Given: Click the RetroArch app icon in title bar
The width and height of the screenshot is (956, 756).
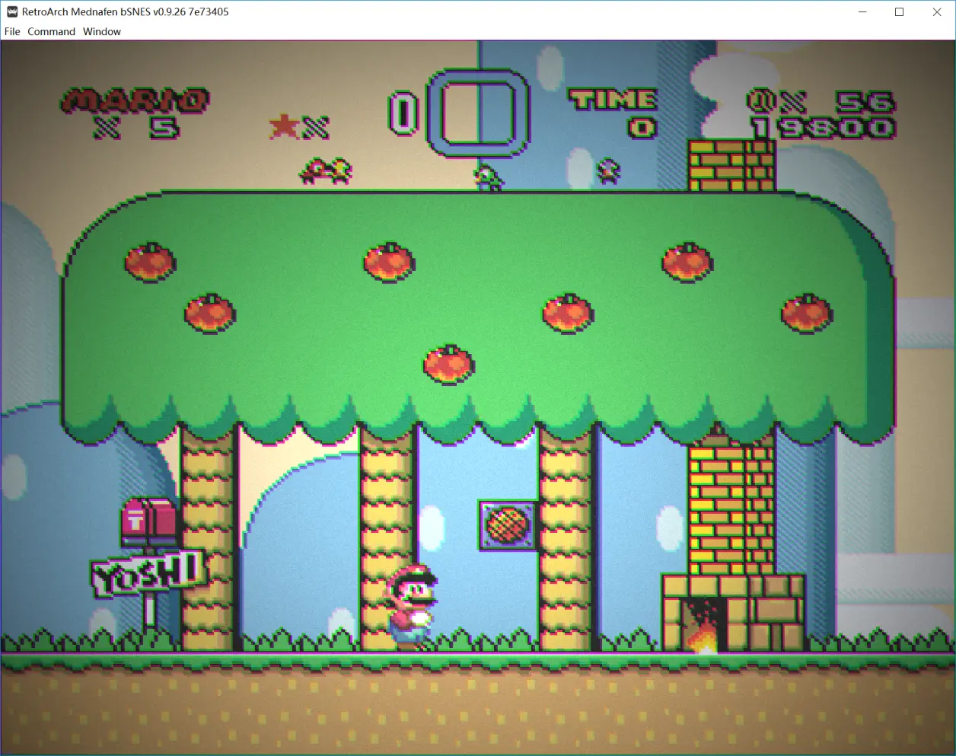Looking at the screenshot, I should click(x=12, y=11).
